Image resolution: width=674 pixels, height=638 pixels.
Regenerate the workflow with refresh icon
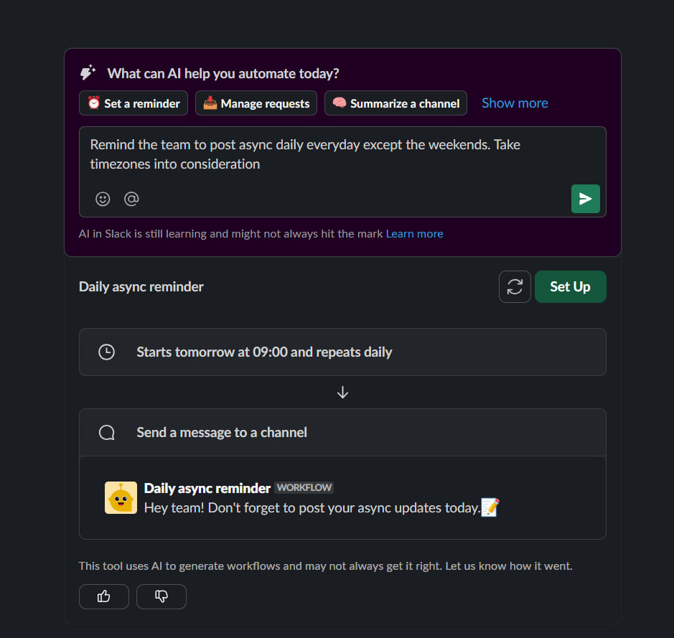point(515,286)
